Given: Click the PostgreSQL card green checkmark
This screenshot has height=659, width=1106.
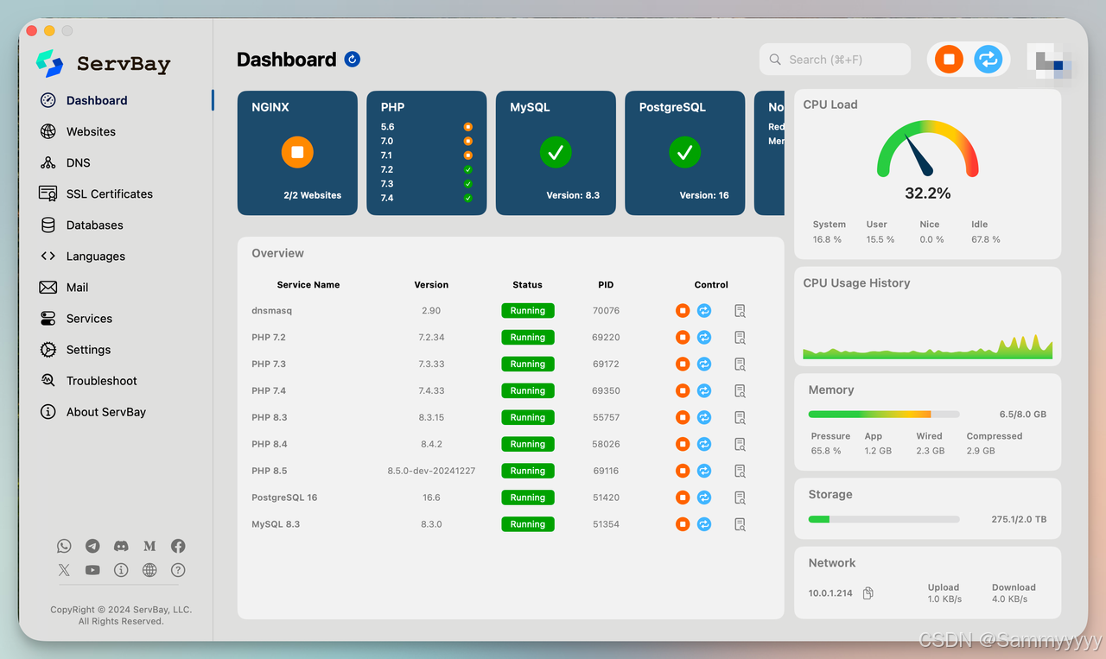Looking at the screenshot, I should tap(685, 152).
